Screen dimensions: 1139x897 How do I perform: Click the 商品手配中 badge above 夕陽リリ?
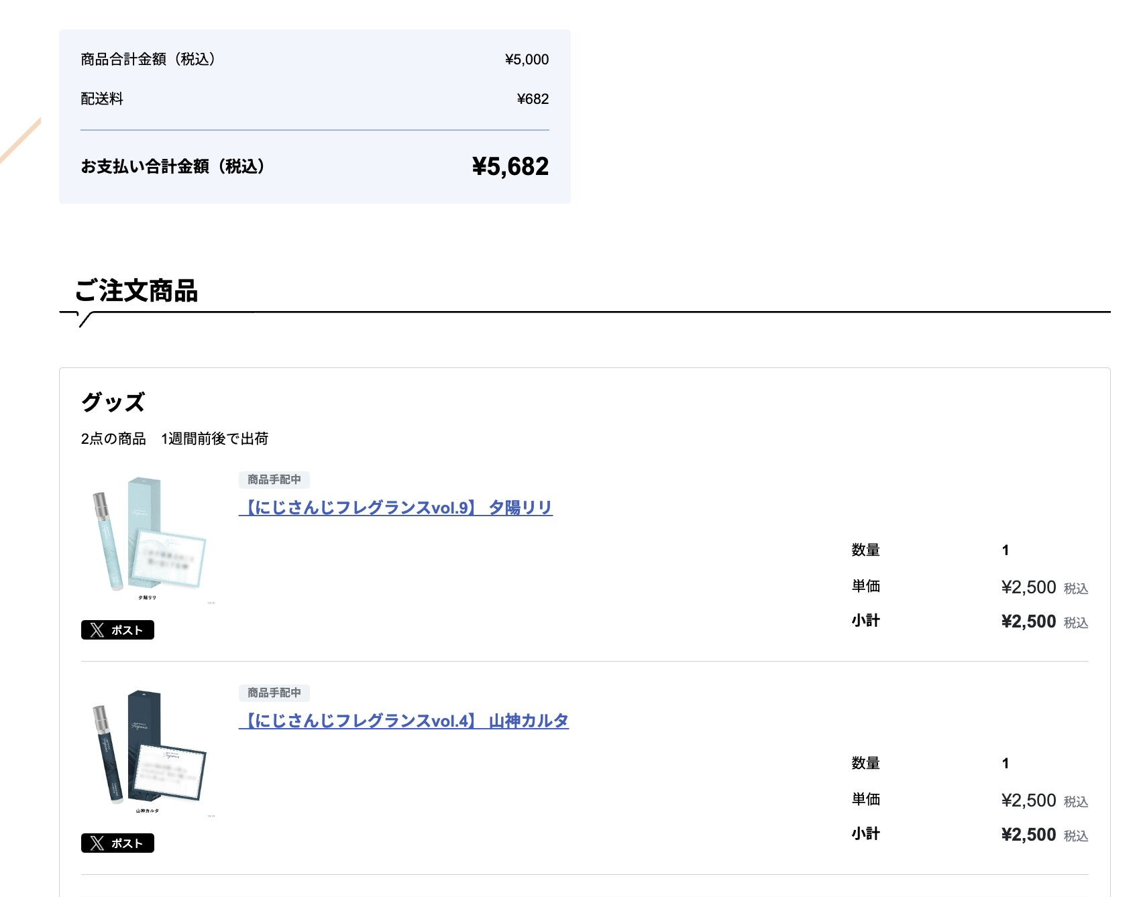click(274, 479)
